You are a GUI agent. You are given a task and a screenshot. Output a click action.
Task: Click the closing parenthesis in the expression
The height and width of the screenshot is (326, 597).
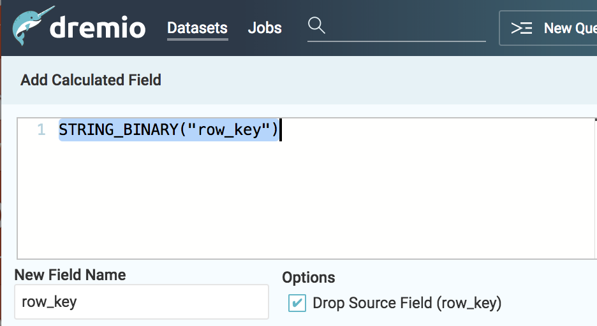coord(275,130)
